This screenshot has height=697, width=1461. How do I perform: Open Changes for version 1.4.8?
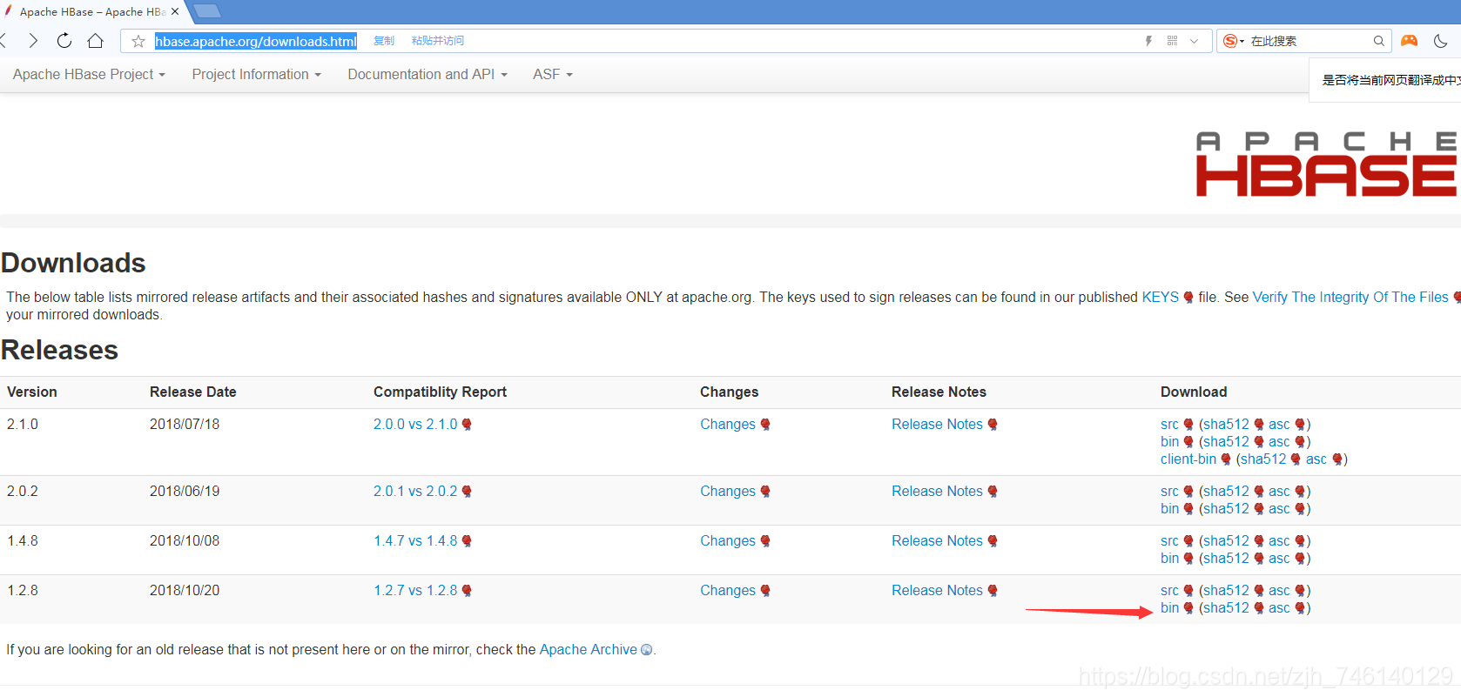point(728,540)
